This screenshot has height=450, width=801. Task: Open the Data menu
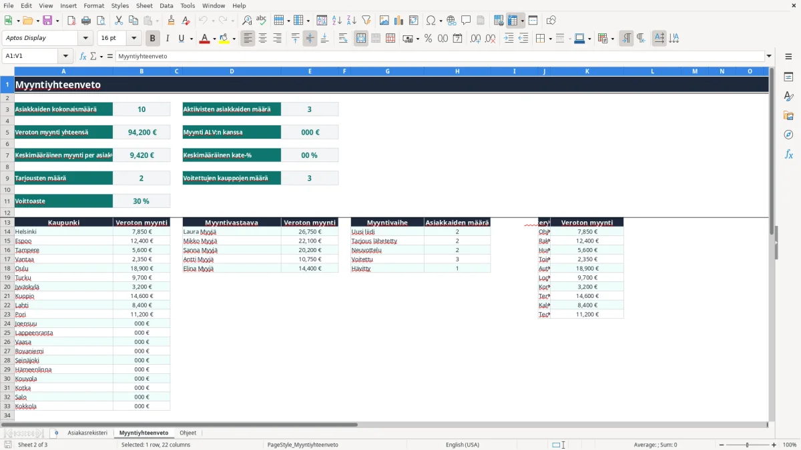coord(166,5)
